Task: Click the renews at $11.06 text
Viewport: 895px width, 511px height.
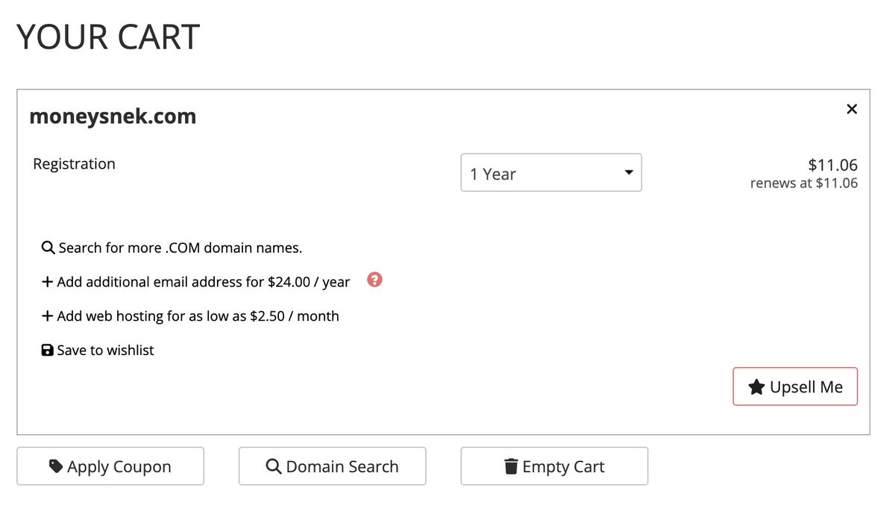Action: click(804, 184)
